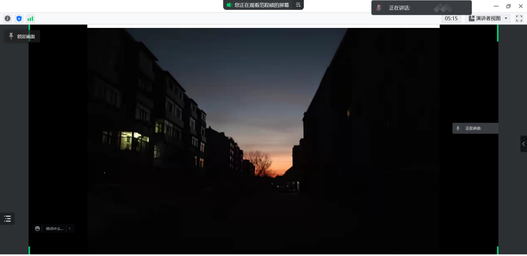This screenshot has height=256, width=527.
Task: Click the meeting info icon
Action: pyautogui.click(x=7, y=18)
